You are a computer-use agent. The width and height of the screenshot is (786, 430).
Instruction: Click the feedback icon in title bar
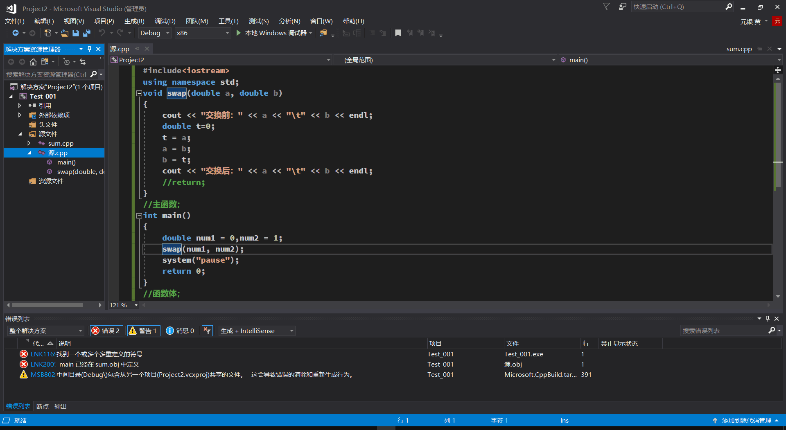(623, 7)
